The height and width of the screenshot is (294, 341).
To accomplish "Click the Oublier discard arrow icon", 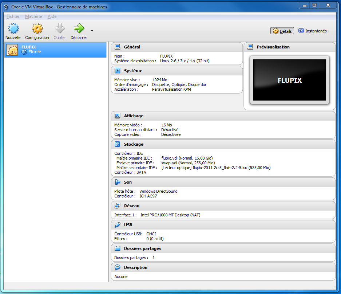I will coord(60,28).
